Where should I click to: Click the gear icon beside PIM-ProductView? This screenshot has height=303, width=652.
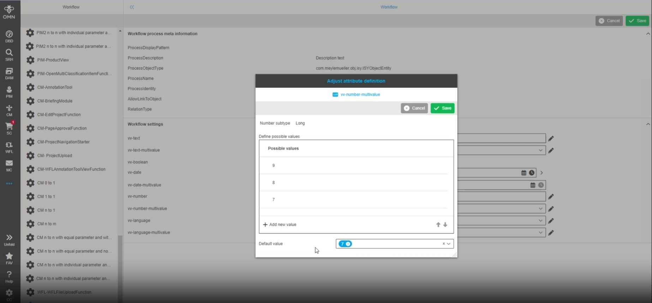(x=30, y=60)
